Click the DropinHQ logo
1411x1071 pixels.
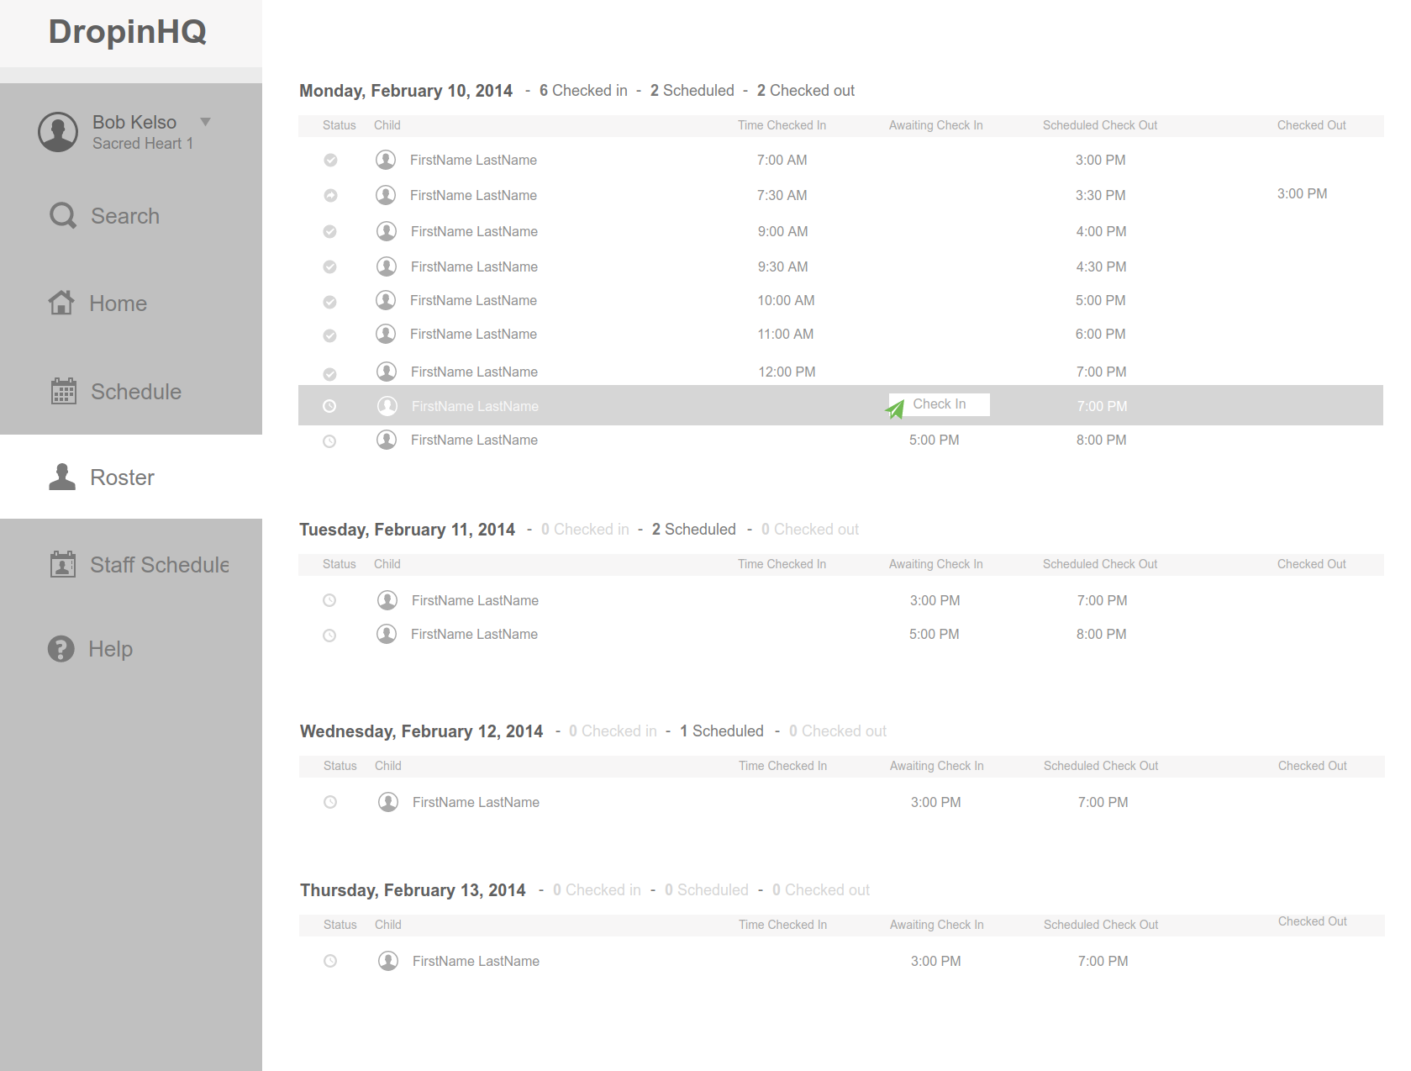click(128, 32)
